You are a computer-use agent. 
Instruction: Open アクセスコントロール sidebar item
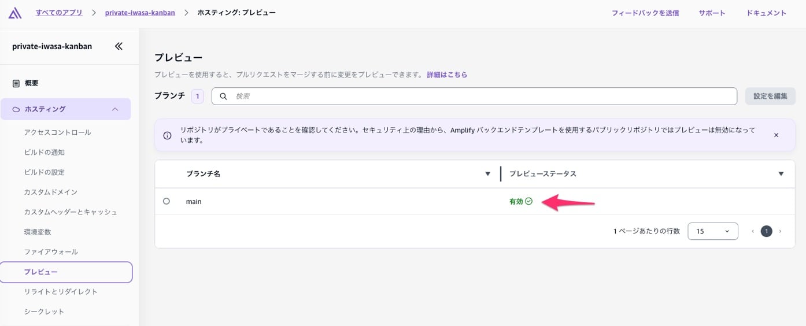58,132
